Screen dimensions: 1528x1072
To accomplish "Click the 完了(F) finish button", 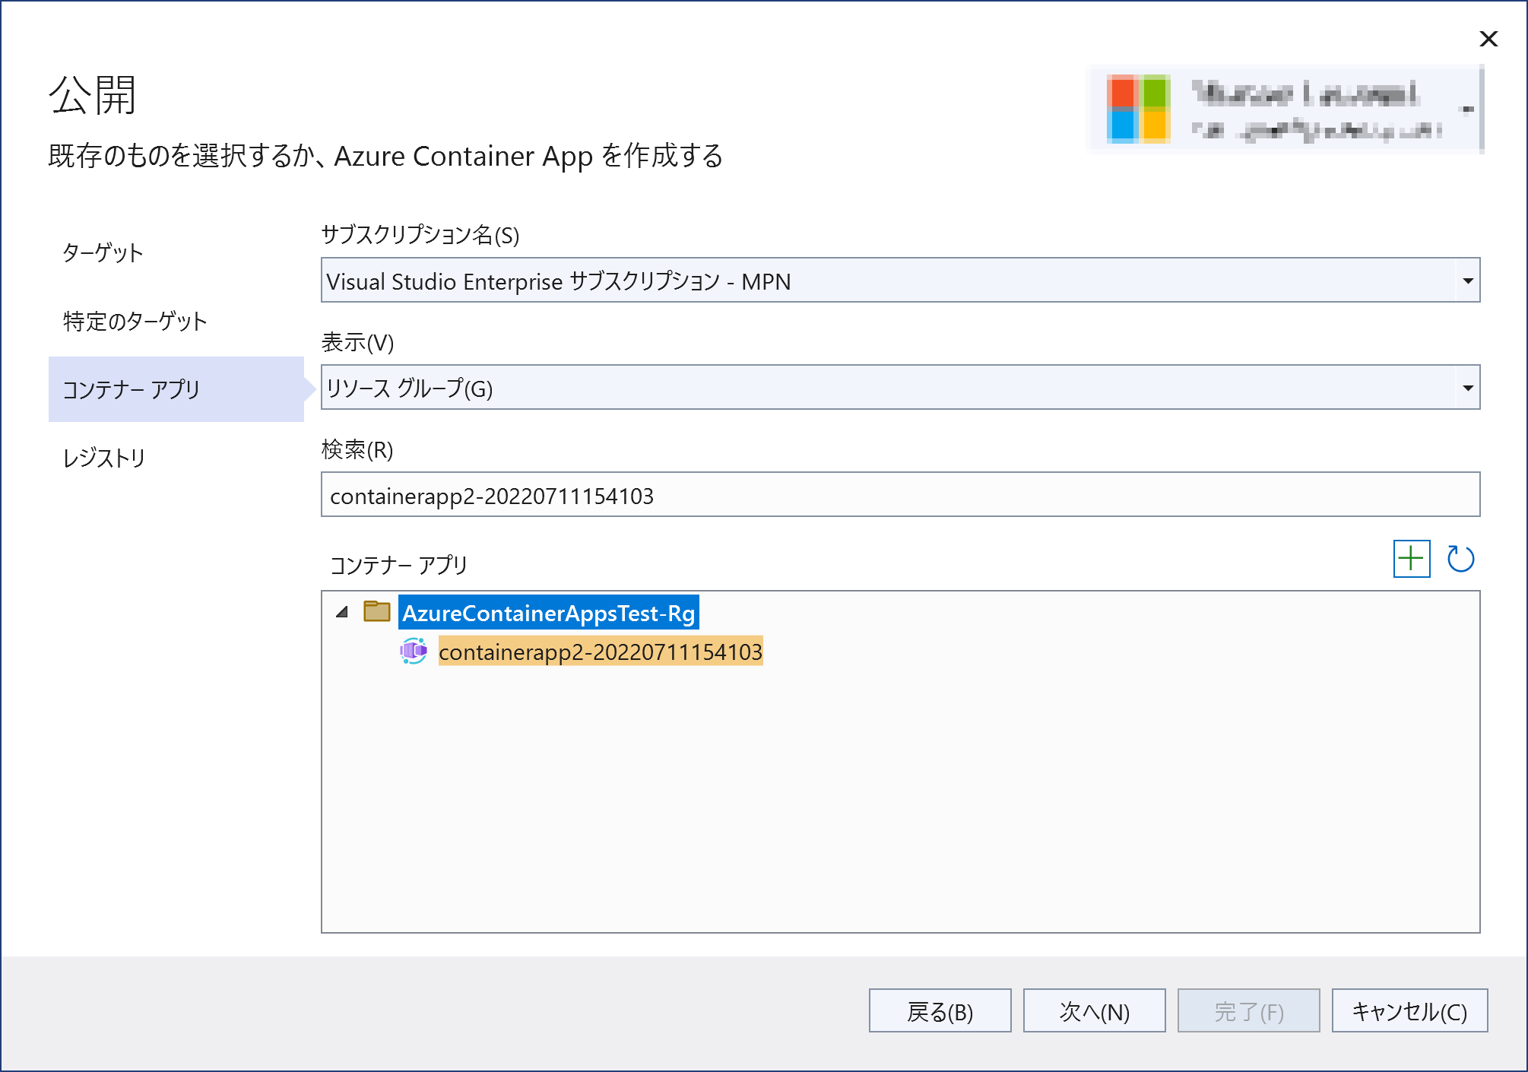I will 1249,1010.
